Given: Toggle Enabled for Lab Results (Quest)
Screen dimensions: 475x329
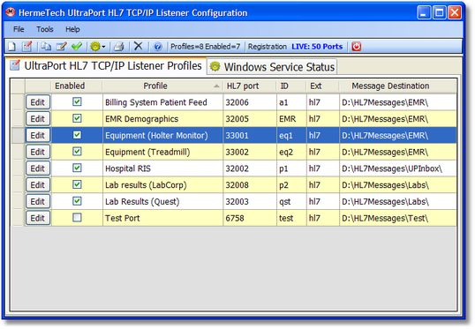Looking at the screenshot, I should (x=77, y=201).
